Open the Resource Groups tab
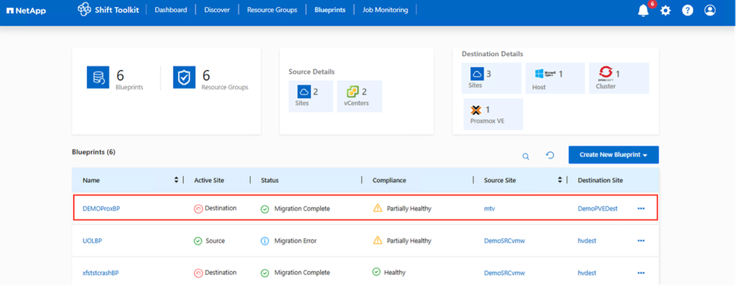 pyautogui.click(x=272, y=10)
